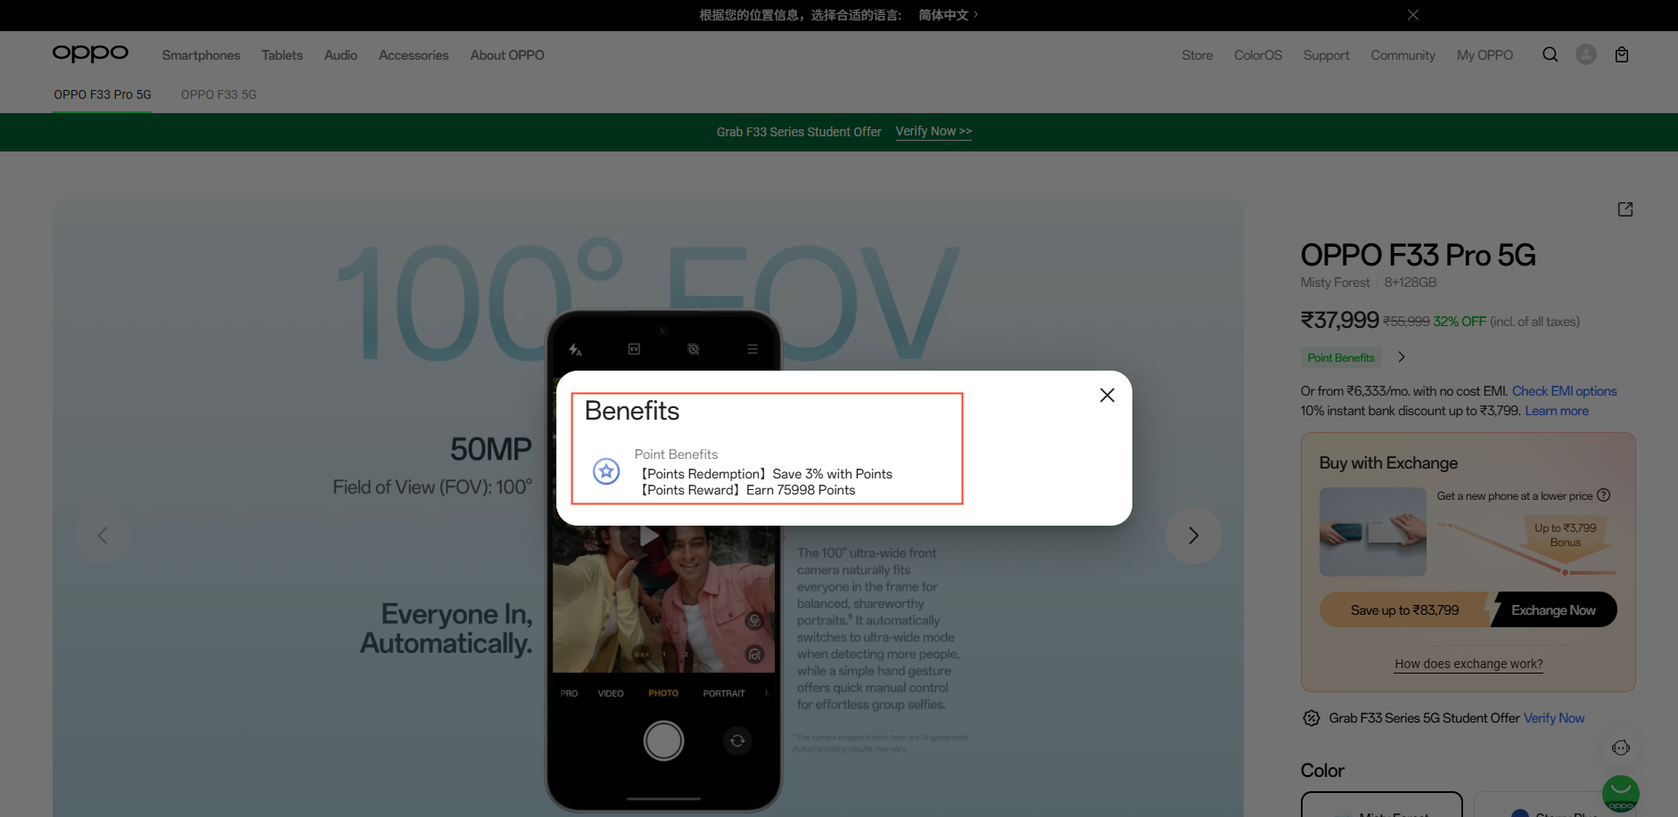The image size is (1678, 817).
Task: Open How does exchange work link
Action: coord(1468,664)
